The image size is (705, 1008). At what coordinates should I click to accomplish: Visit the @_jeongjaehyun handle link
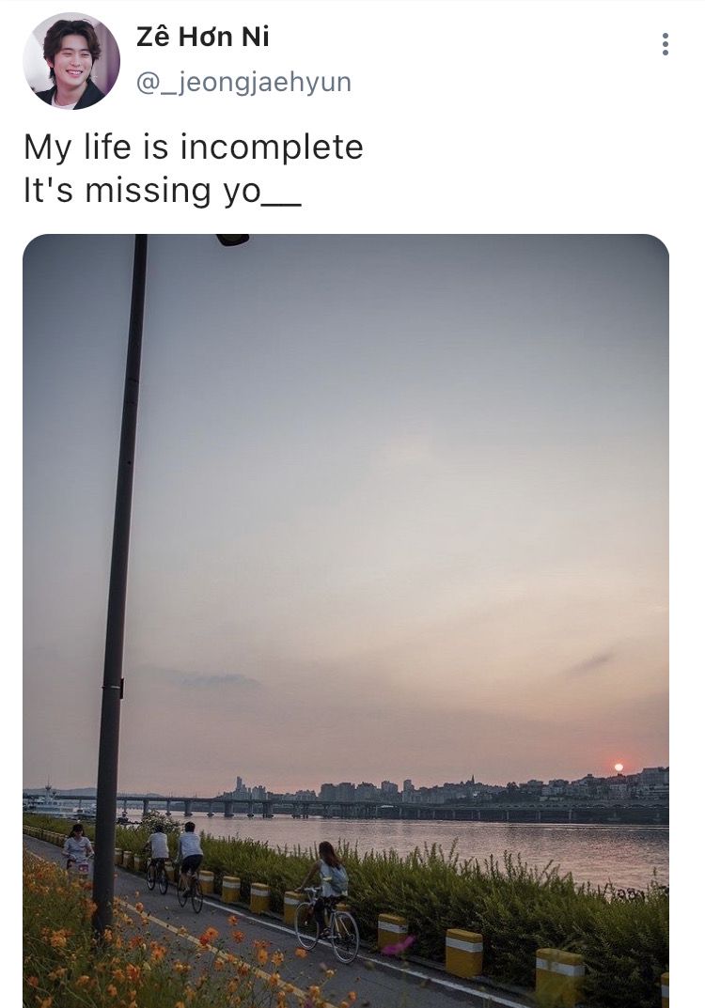[x=243, y=83]
